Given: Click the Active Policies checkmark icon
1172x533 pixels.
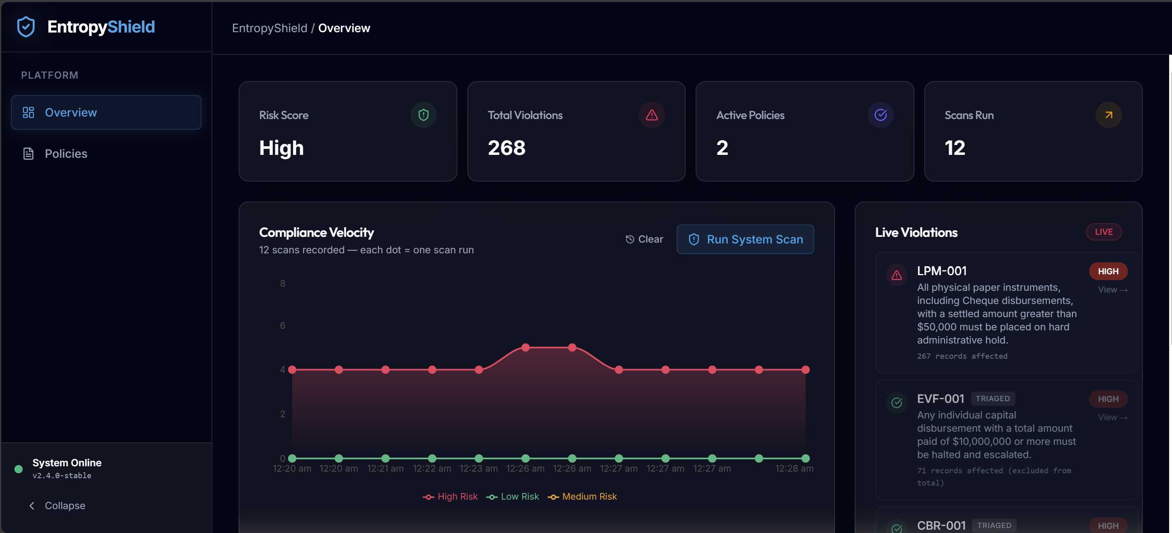Looking at the screenshot, I should [x=880, y=115].
